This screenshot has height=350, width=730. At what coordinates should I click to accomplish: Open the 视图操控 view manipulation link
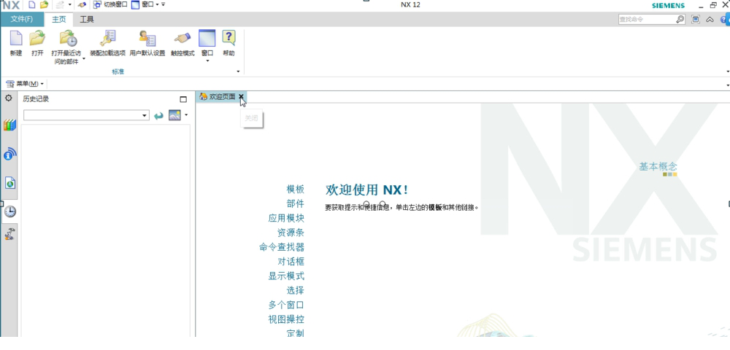pos(286,319)
